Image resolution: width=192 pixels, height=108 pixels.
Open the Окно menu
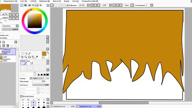pyautogui.click(x=75, y=1)
